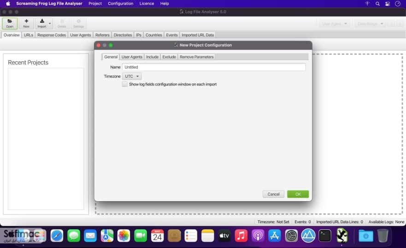Open Control Center from menu bar

pyautogui.click(x=388, y=4)
